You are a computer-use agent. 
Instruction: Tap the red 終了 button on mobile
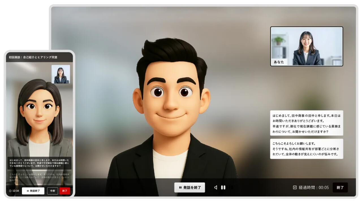click(65, 191)
